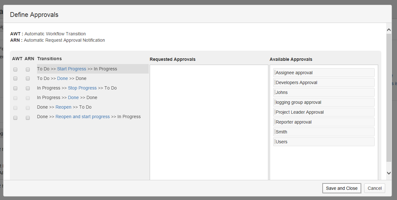The height and width of the screenshot is (200, 397).
Task: Toggle AWT for Reopen and start progress
Action: pyautogui.click(x=15, y=118)
